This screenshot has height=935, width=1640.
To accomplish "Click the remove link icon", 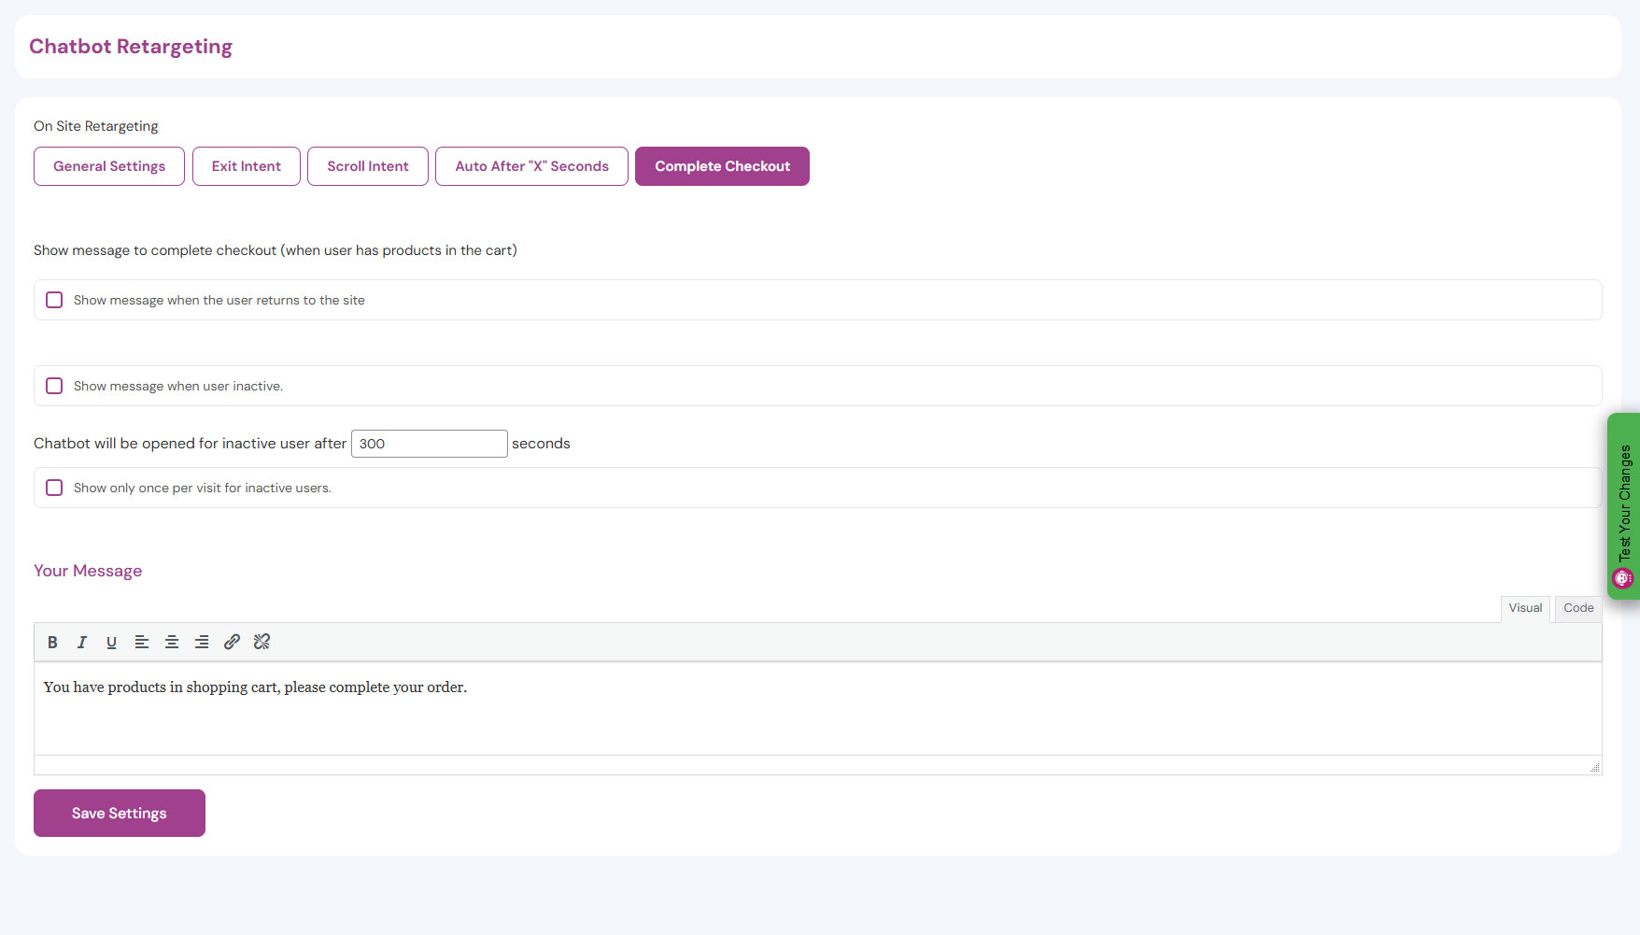I will [x=262, y=642].
